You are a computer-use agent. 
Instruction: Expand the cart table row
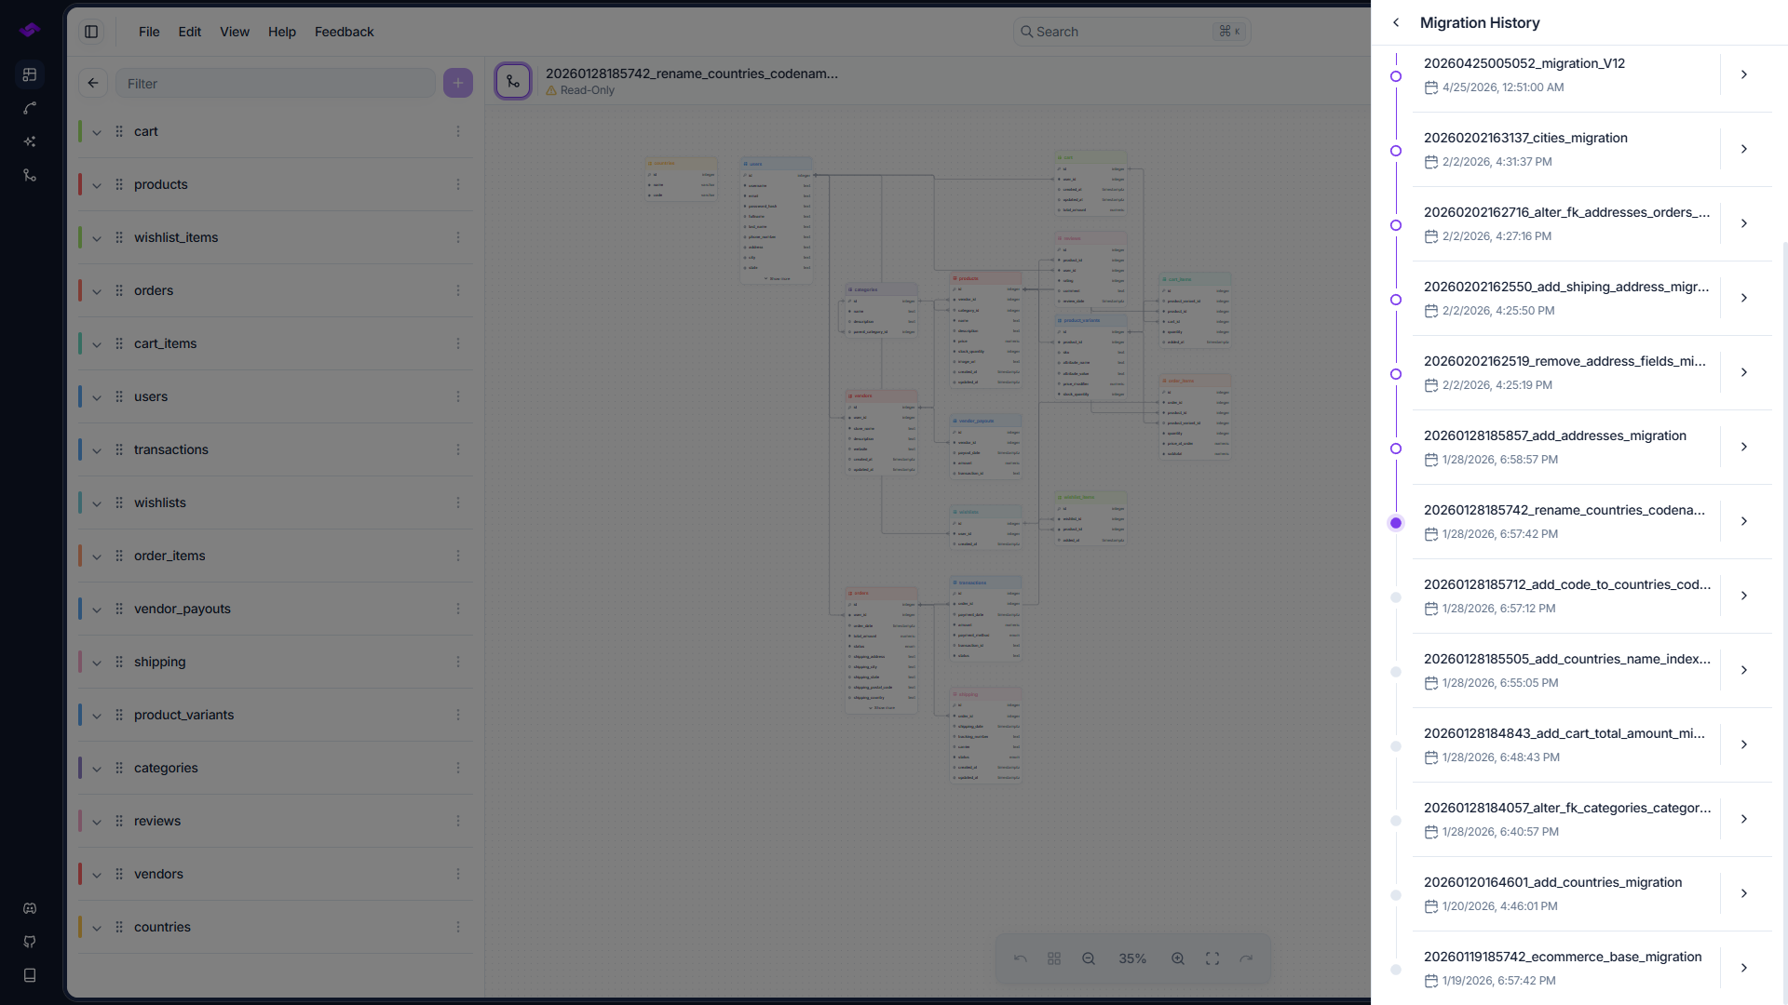click(97, 132)
